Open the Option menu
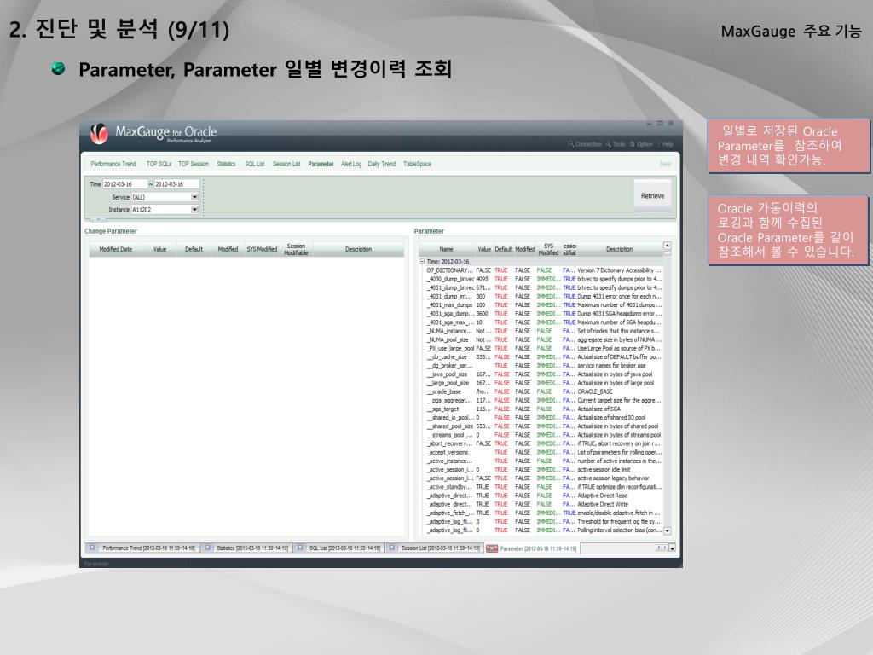This screenshot has height=655, width=873. point(641,144)
